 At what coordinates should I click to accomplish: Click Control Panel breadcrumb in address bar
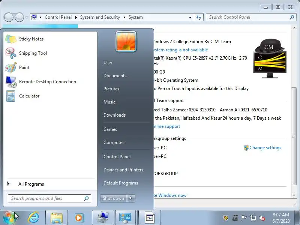point(58,17)
